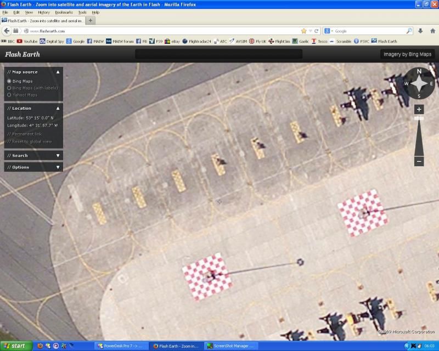Select Bing Maps (with labels) option

[x=9, y=88]
